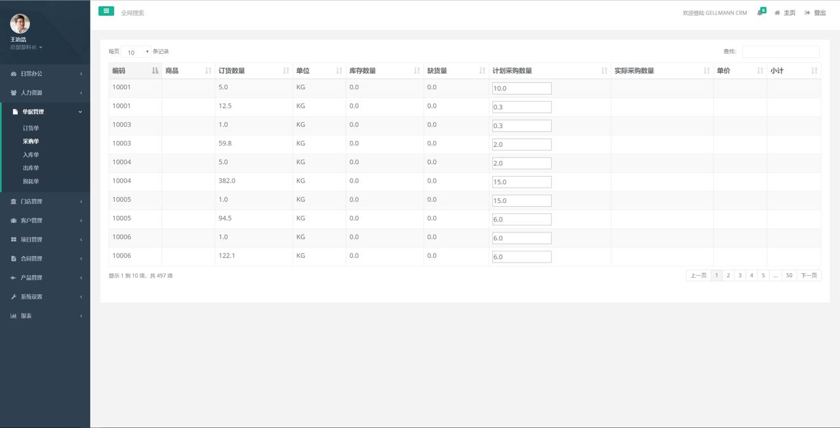840x428 pixels.
Task: Open the records-per-page dropdown showing 10
Action: (136, 52)
